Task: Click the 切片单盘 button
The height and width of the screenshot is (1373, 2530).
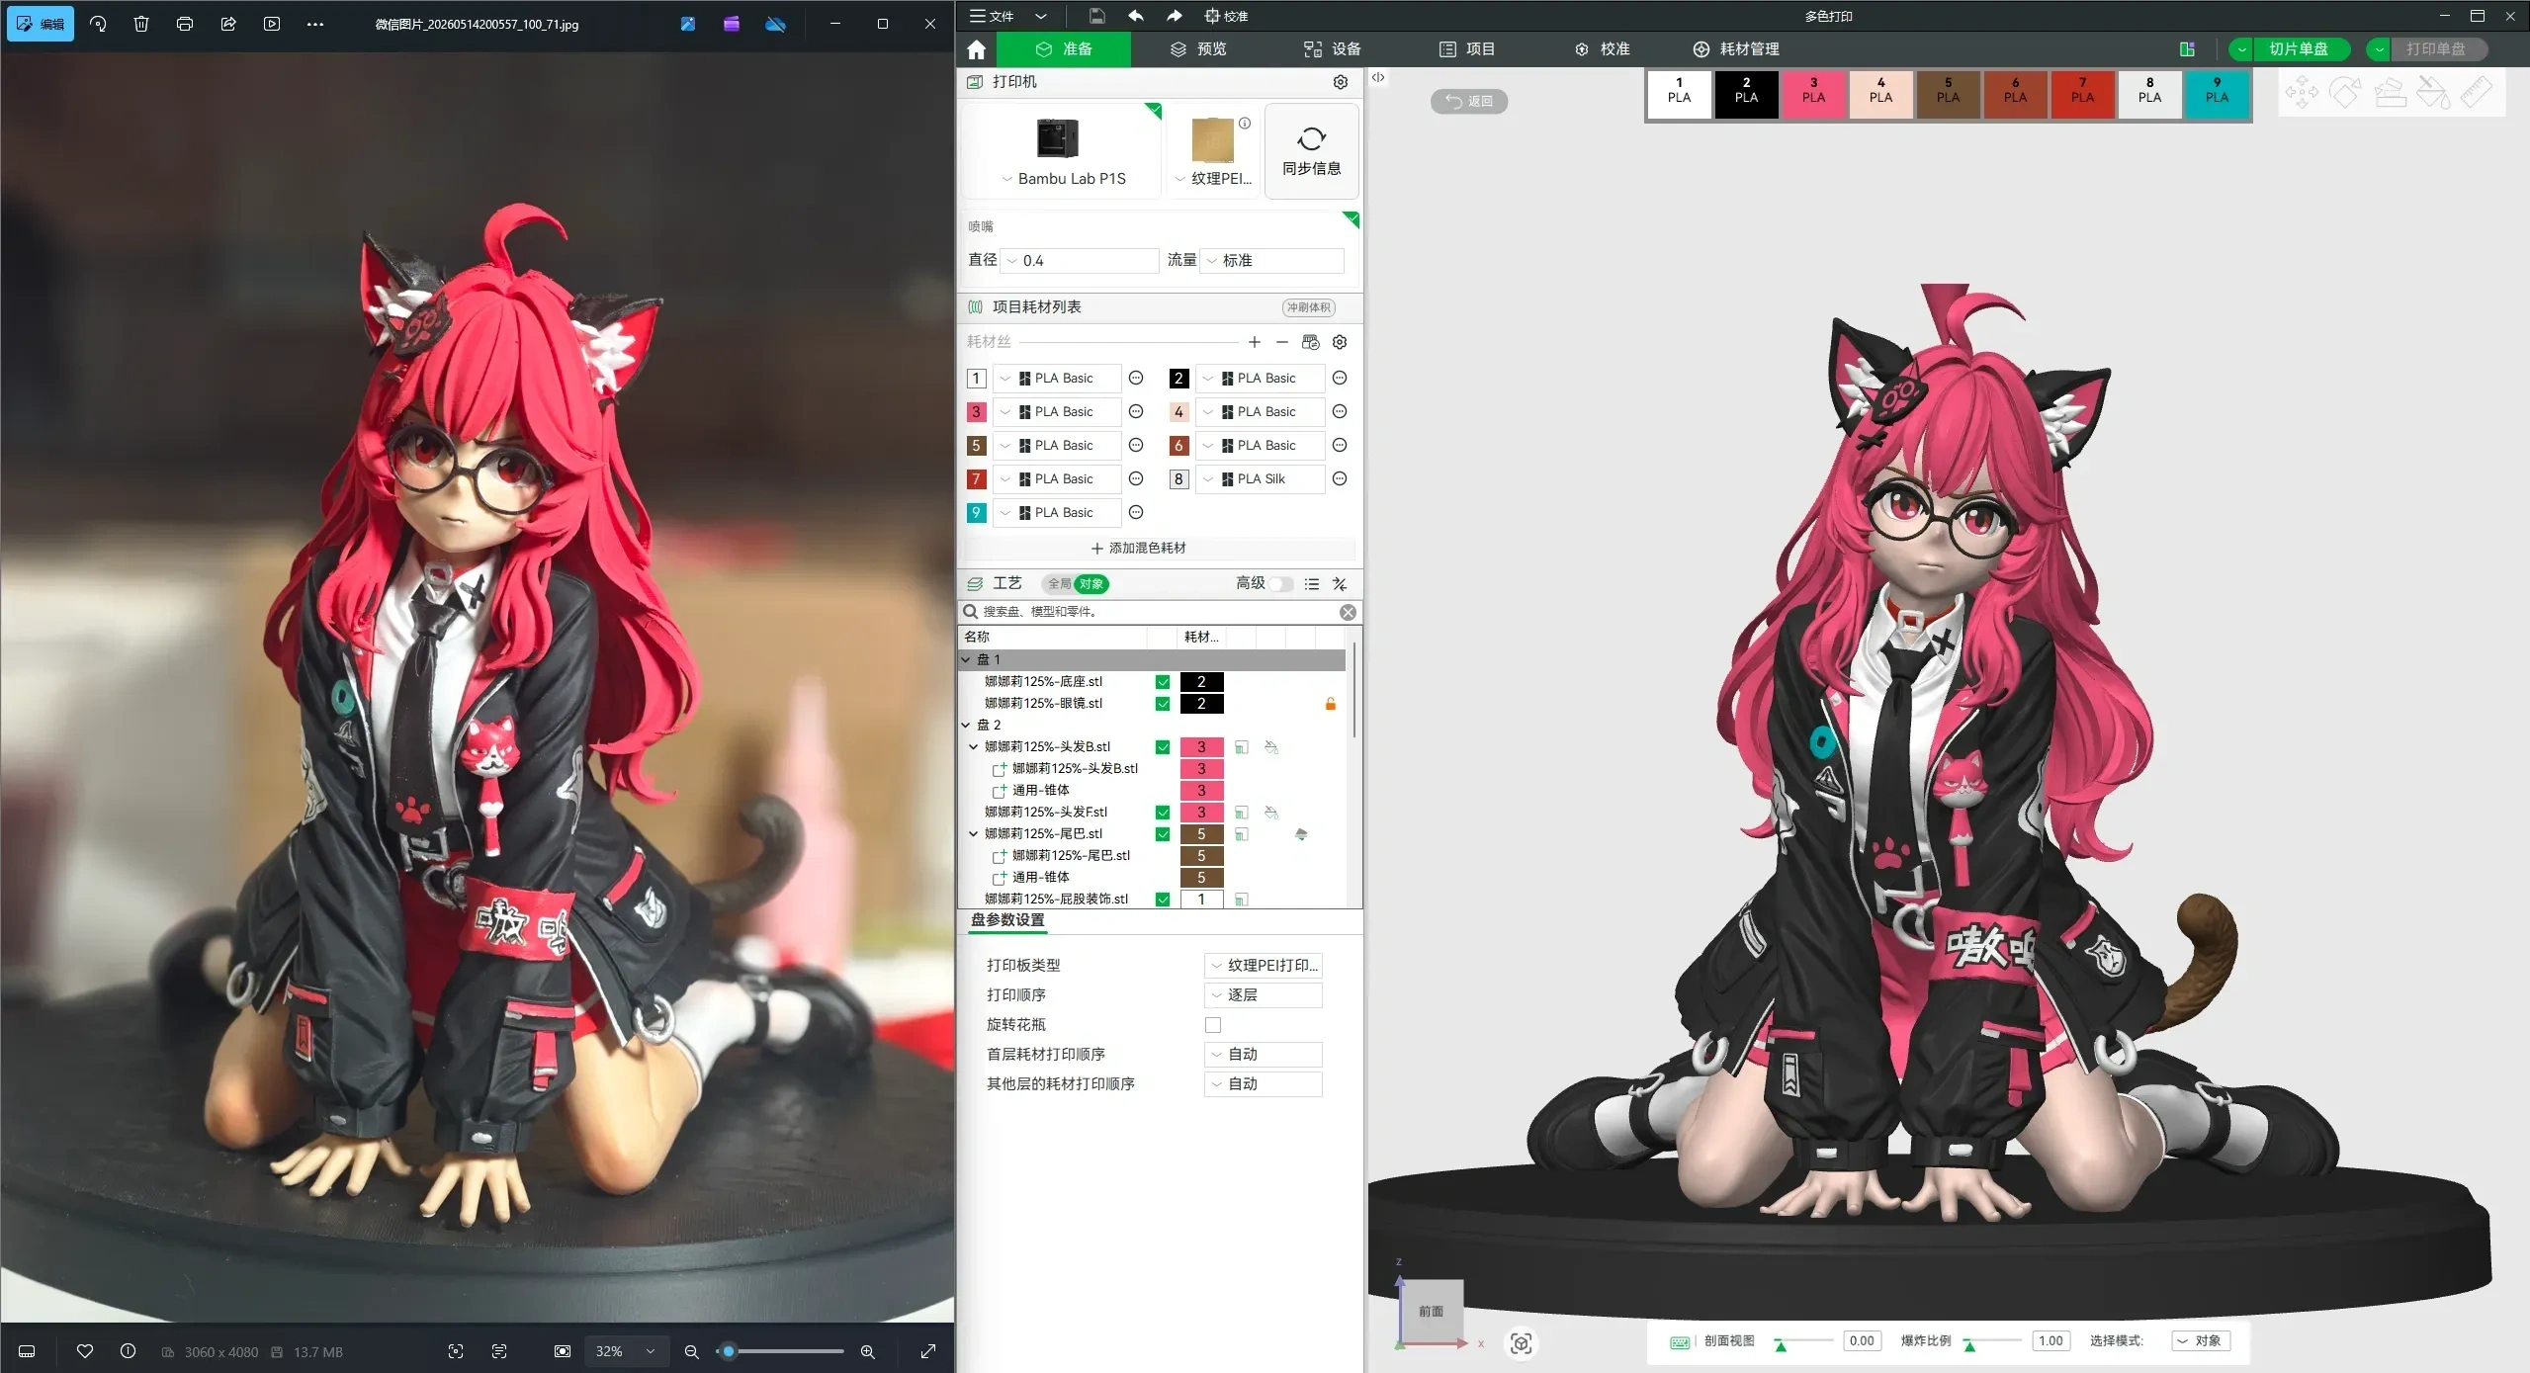Action: point(2299,49)
